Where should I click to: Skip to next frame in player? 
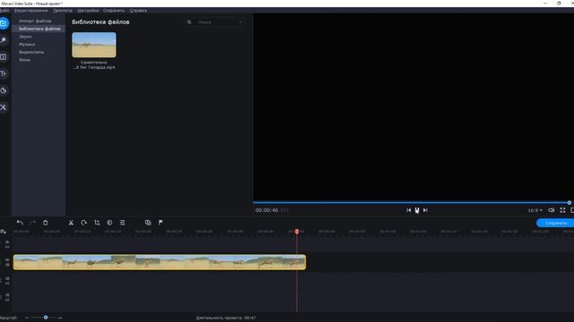click(425, 210)
